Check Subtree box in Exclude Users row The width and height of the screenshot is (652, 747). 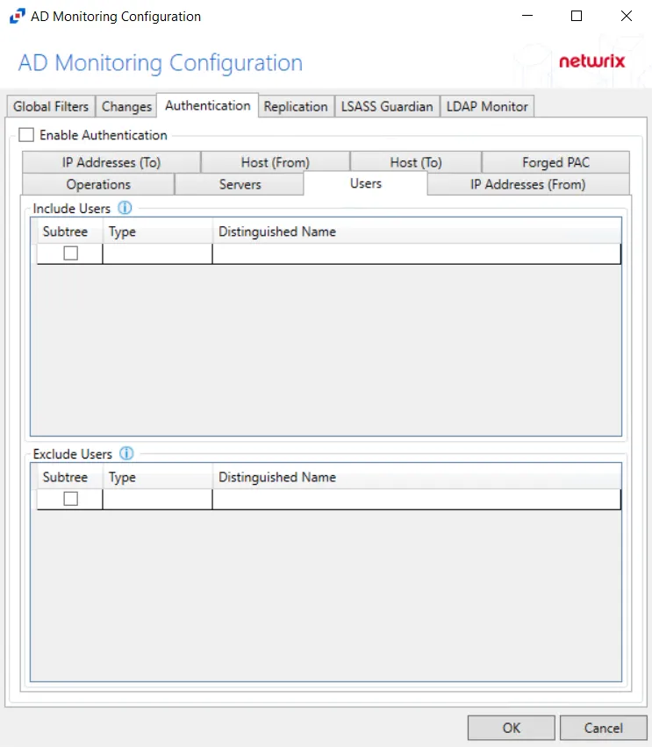click(x=70, y=499)
